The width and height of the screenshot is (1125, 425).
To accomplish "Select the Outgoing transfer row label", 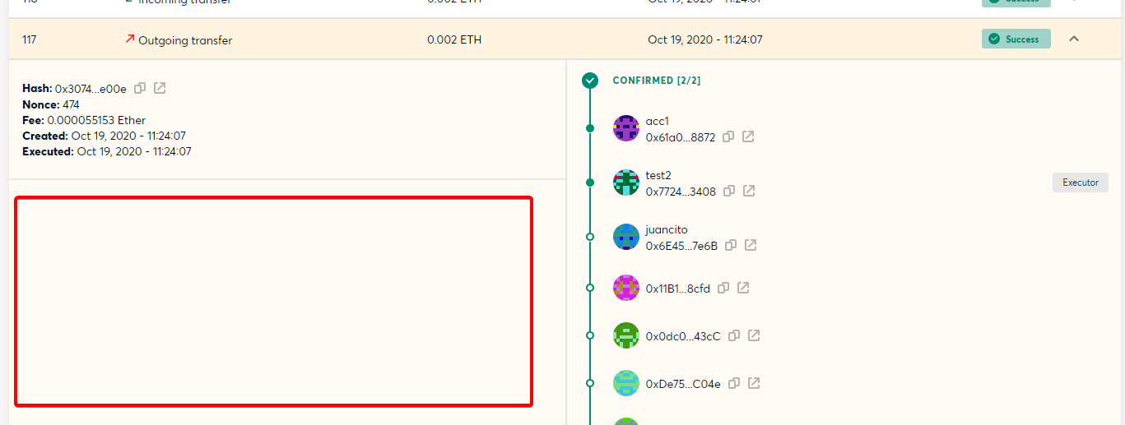I will pyautogui.click(x=185, y=39).
